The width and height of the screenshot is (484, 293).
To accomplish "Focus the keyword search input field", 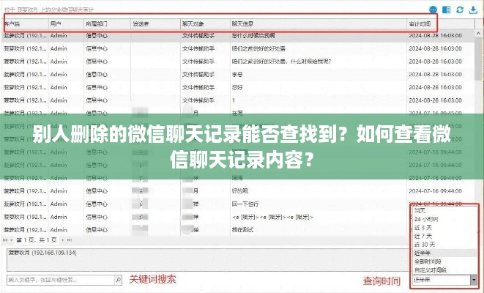I will (x=61, y=280).
